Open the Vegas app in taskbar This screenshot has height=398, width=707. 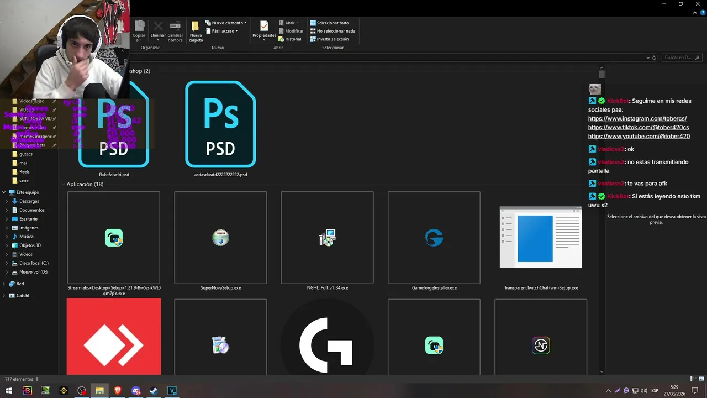[172, 391]
